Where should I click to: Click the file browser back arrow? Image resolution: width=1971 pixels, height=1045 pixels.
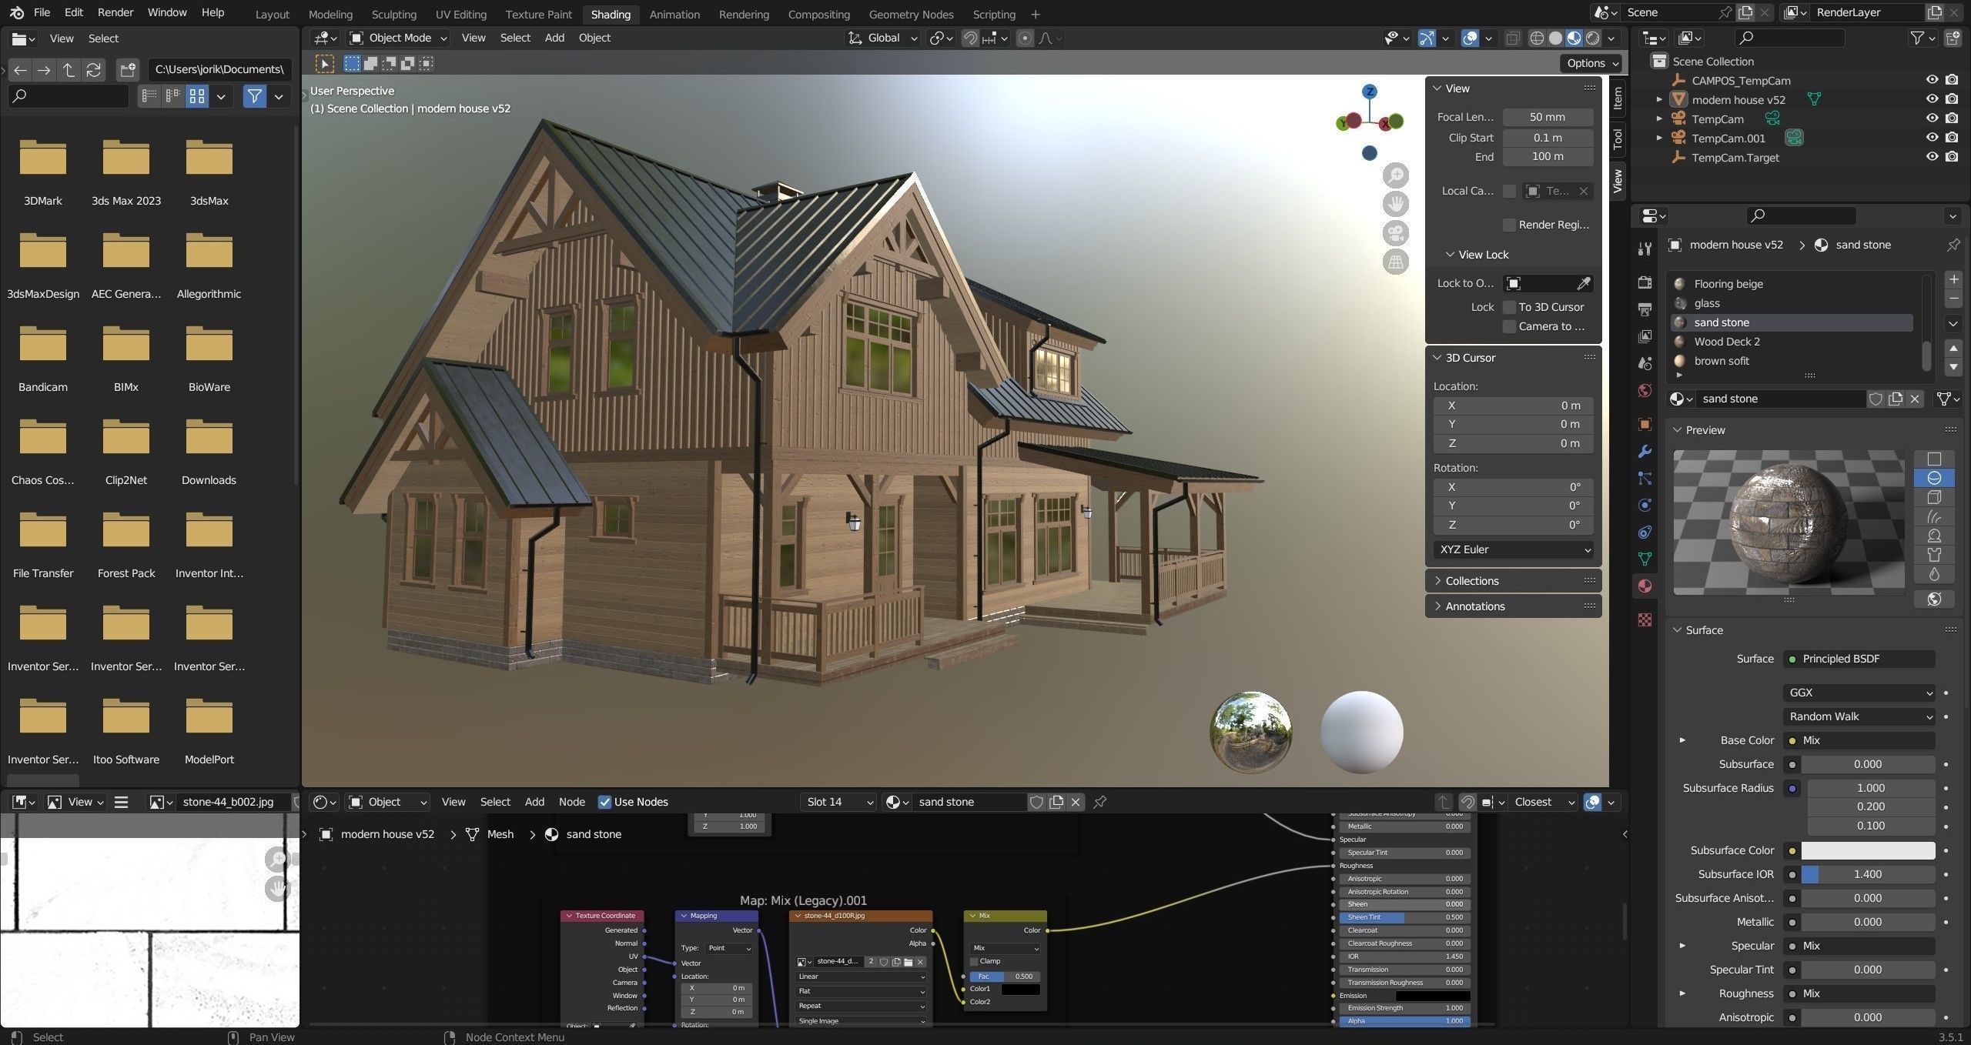tap(21, 70)
